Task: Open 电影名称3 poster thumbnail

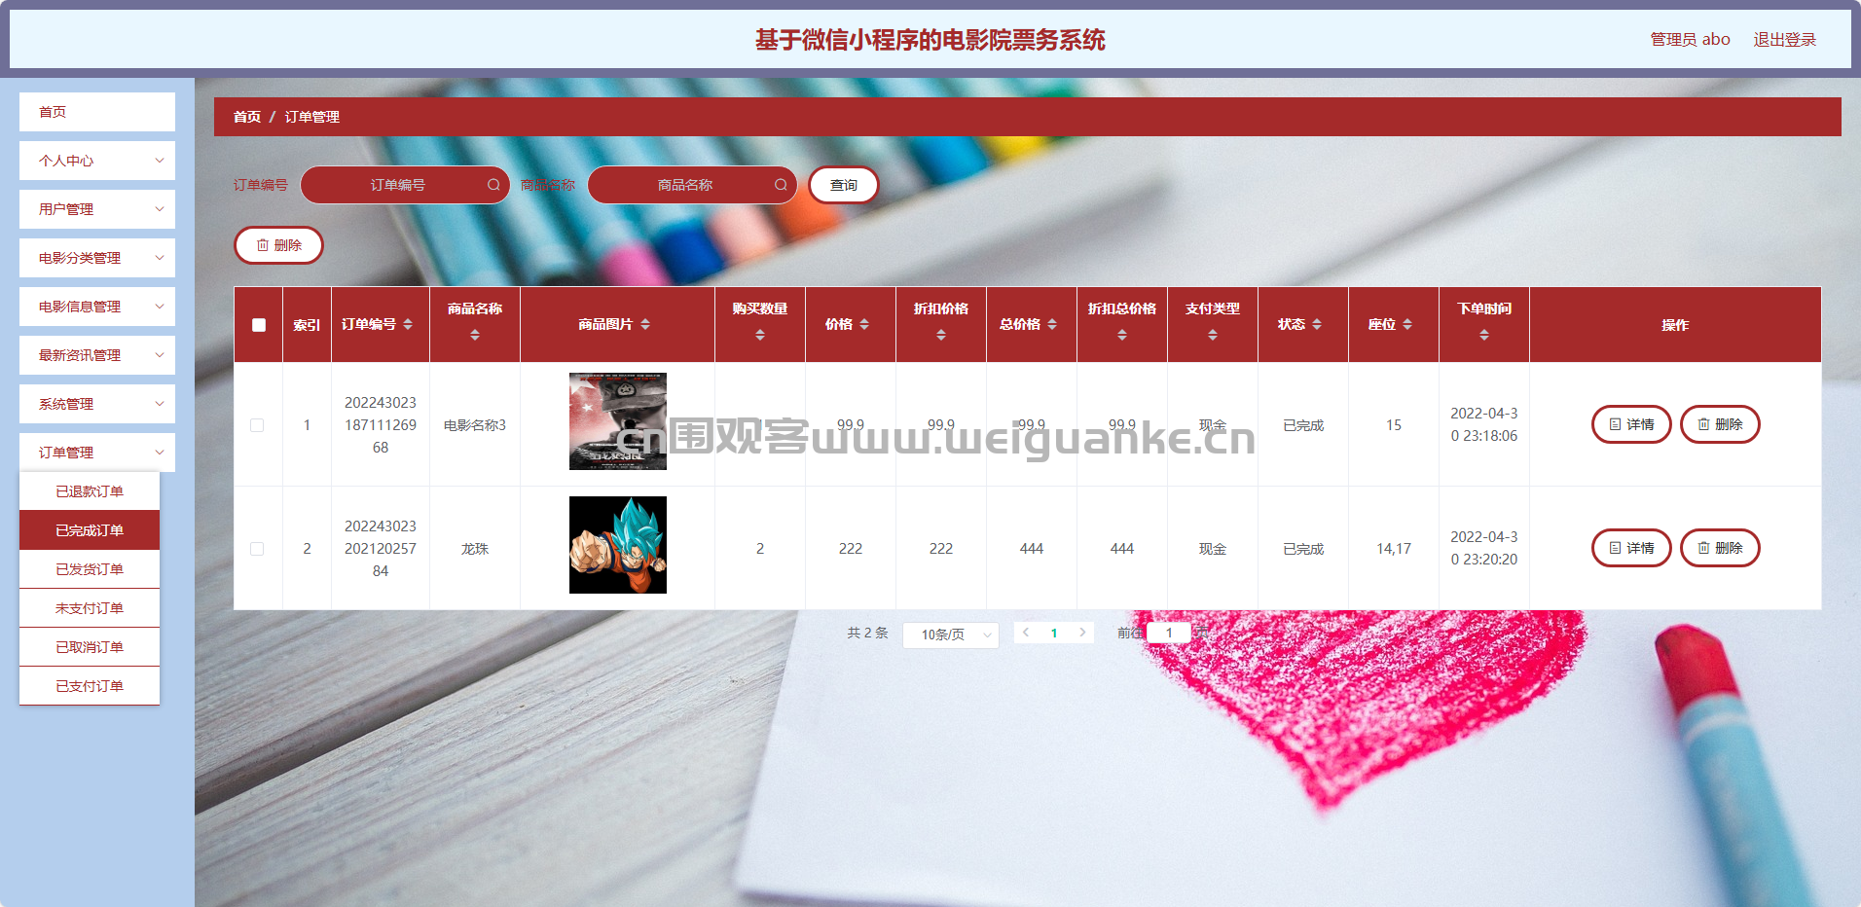Action: coord(618,421)
